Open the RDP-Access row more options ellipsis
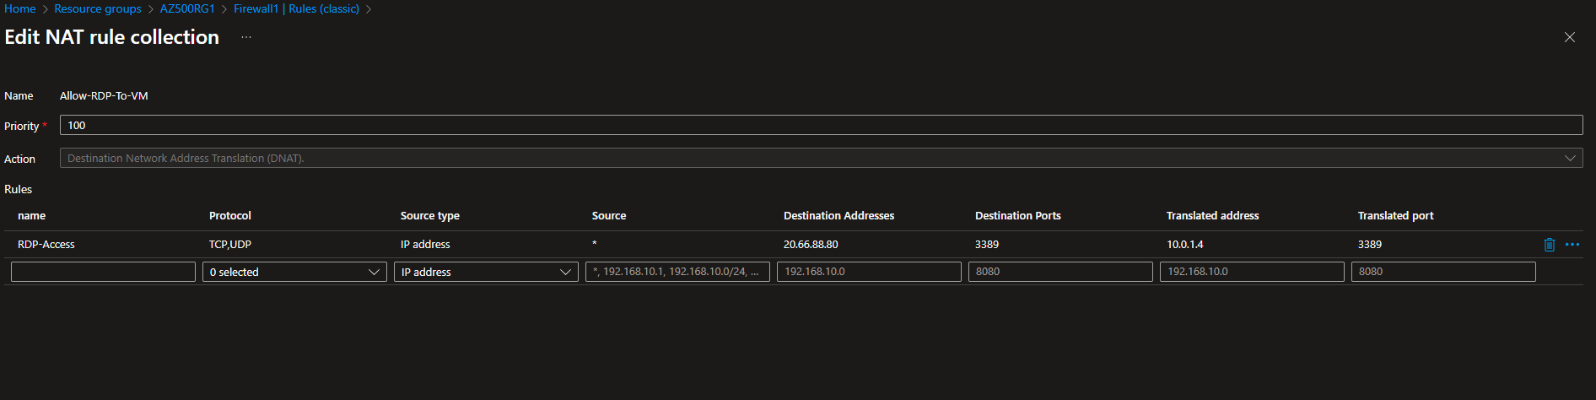This screenshot has height=400, width=1596. tap(1572, 245)
